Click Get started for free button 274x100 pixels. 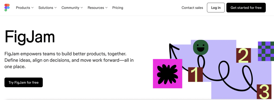pos(246,8)
